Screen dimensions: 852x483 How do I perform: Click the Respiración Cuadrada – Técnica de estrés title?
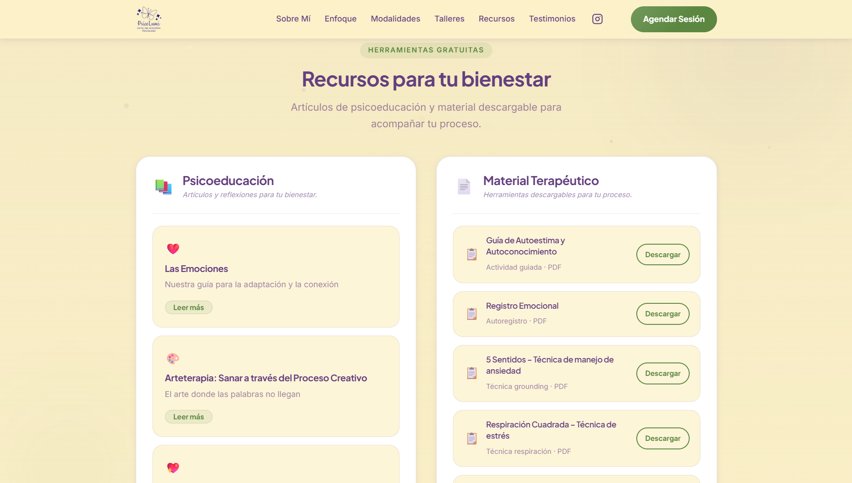[551, 430]
